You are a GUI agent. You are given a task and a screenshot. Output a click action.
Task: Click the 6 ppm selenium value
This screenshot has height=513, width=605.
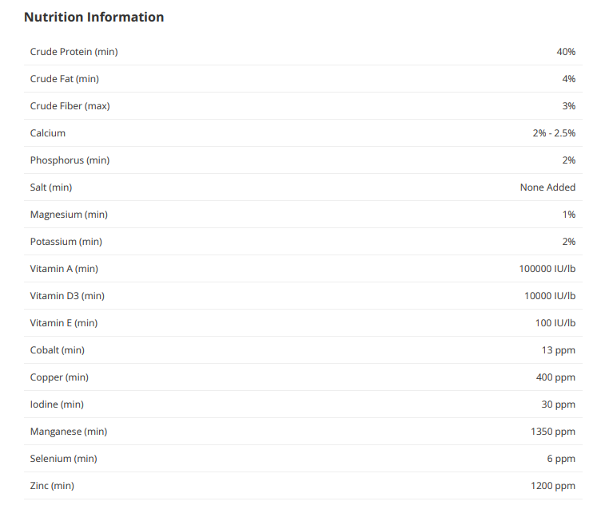click(561, 459)
